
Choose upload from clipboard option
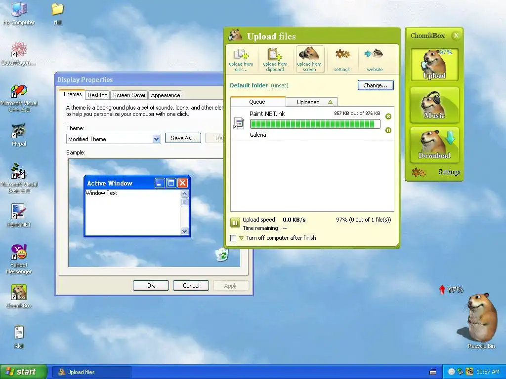275,60
